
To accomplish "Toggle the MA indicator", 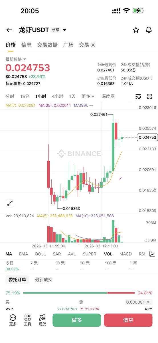I will coord(9,254).
